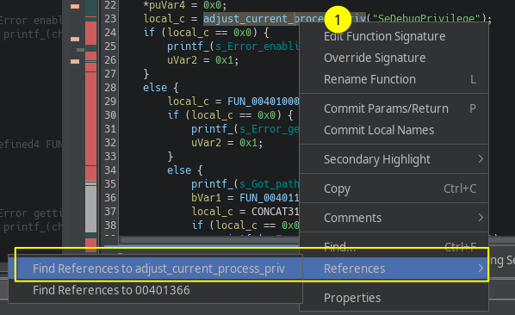Screen dimensions: 515x315
Task: Select Rename Function in context menu
Action: [x=394, y=79]
